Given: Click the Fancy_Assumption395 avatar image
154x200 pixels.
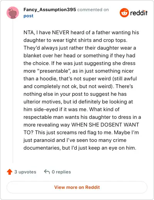Looking at the screenshot, I should coord(13,13).
